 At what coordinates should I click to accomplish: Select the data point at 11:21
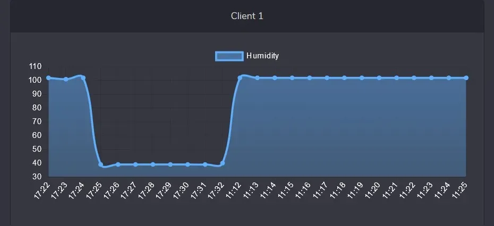(x=397, y=78)
